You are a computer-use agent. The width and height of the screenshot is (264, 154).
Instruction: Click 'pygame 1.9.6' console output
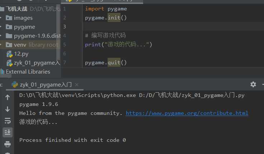pyautogui.click(x=39, y=104)
